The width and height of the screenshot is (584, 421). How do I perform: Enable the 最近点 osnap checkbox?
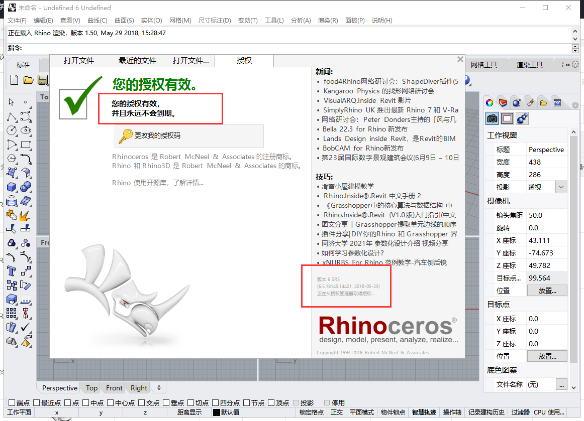point(37,403)
